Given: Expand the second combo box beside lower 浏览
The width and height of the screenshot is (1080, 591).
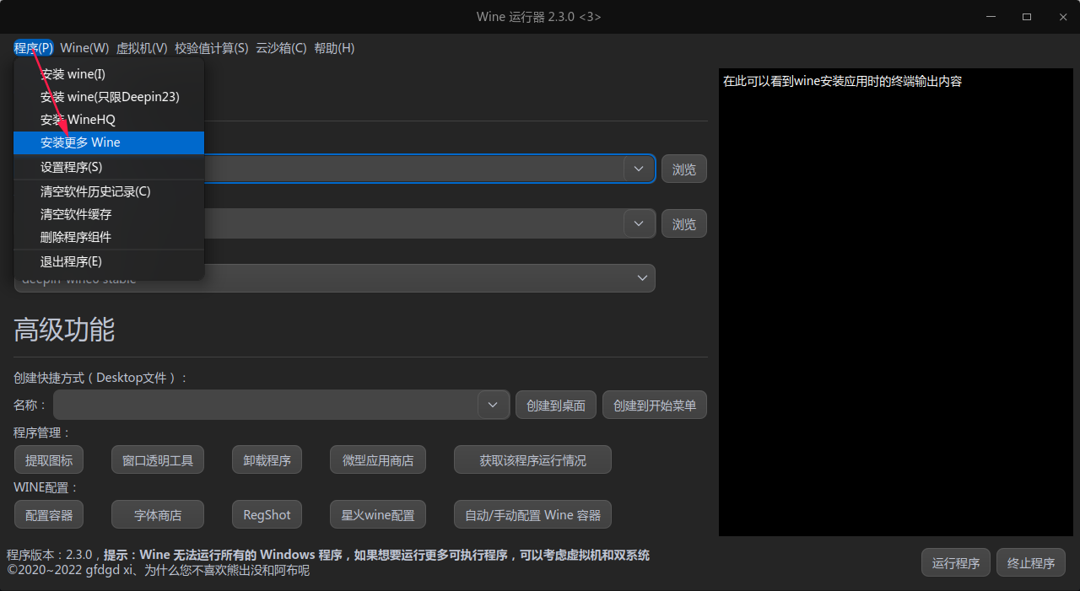Looking at the screenshot, I should click(x=639, y=223).
